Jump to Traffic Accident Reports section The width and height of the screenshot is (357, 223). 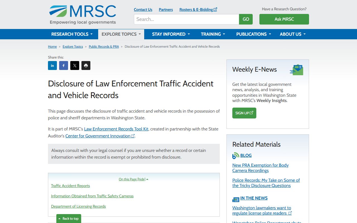pyautogui.click(x=71, y=186)
